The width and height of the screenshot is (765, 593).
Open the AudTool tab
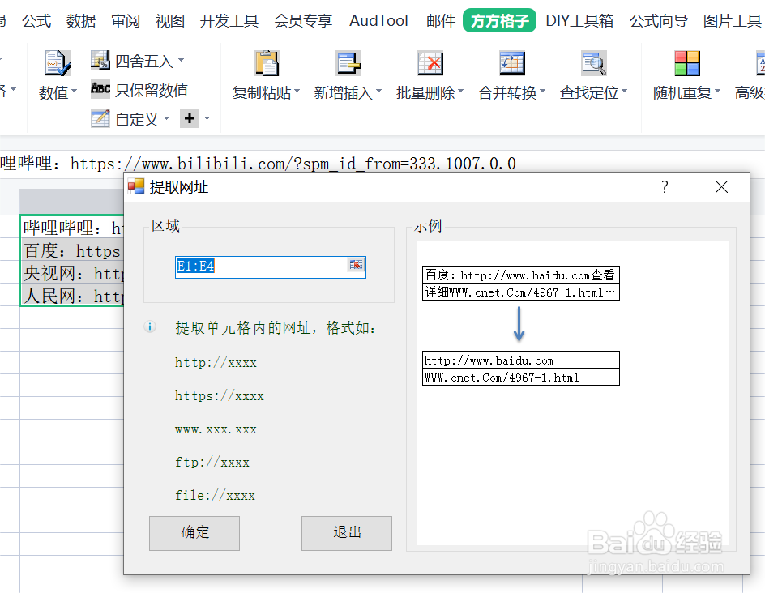tap(378, 21)
